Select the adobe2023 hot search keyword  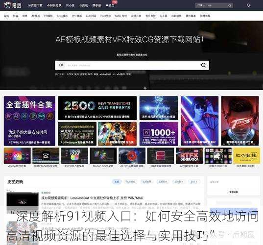pyautogui.click(x=105, y=74)
